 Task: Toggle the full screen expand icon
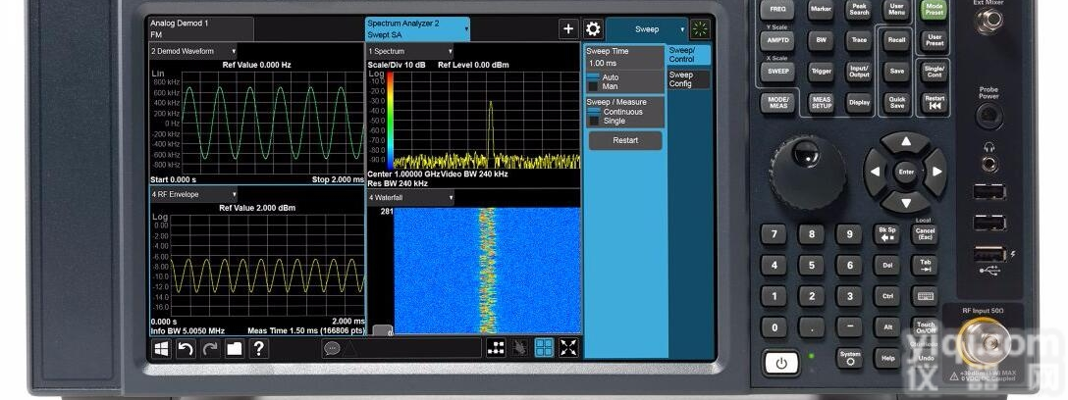click(568, 348)
